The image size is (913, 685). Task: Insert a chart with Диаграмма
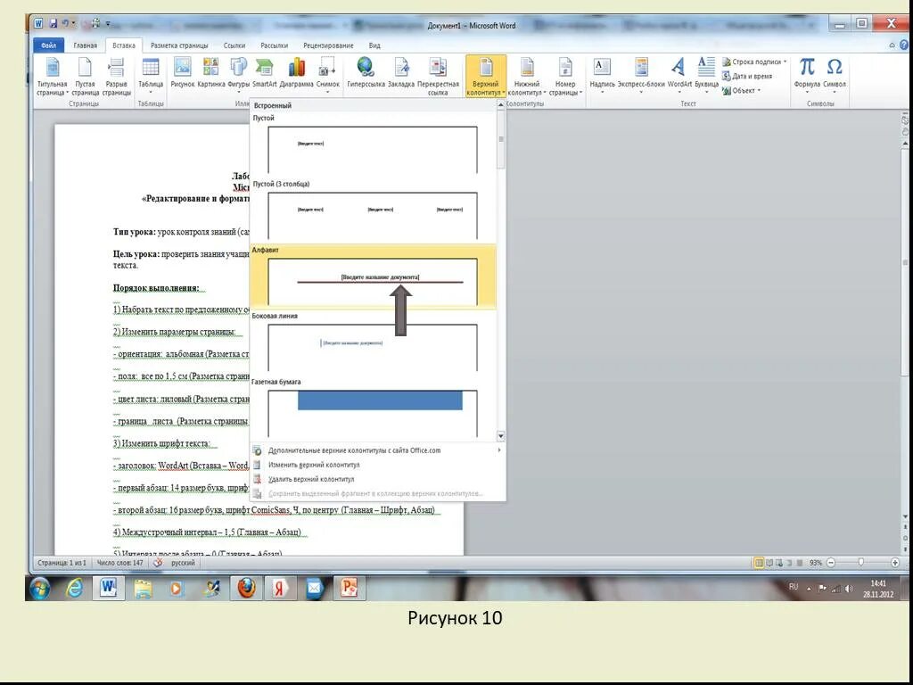coord(296,73)
